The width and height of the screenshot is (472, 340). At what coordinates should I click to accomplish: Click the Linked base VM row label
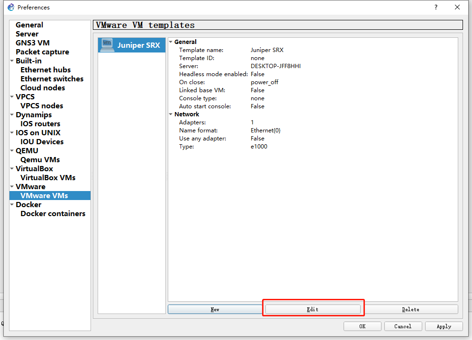pos(202,90)
